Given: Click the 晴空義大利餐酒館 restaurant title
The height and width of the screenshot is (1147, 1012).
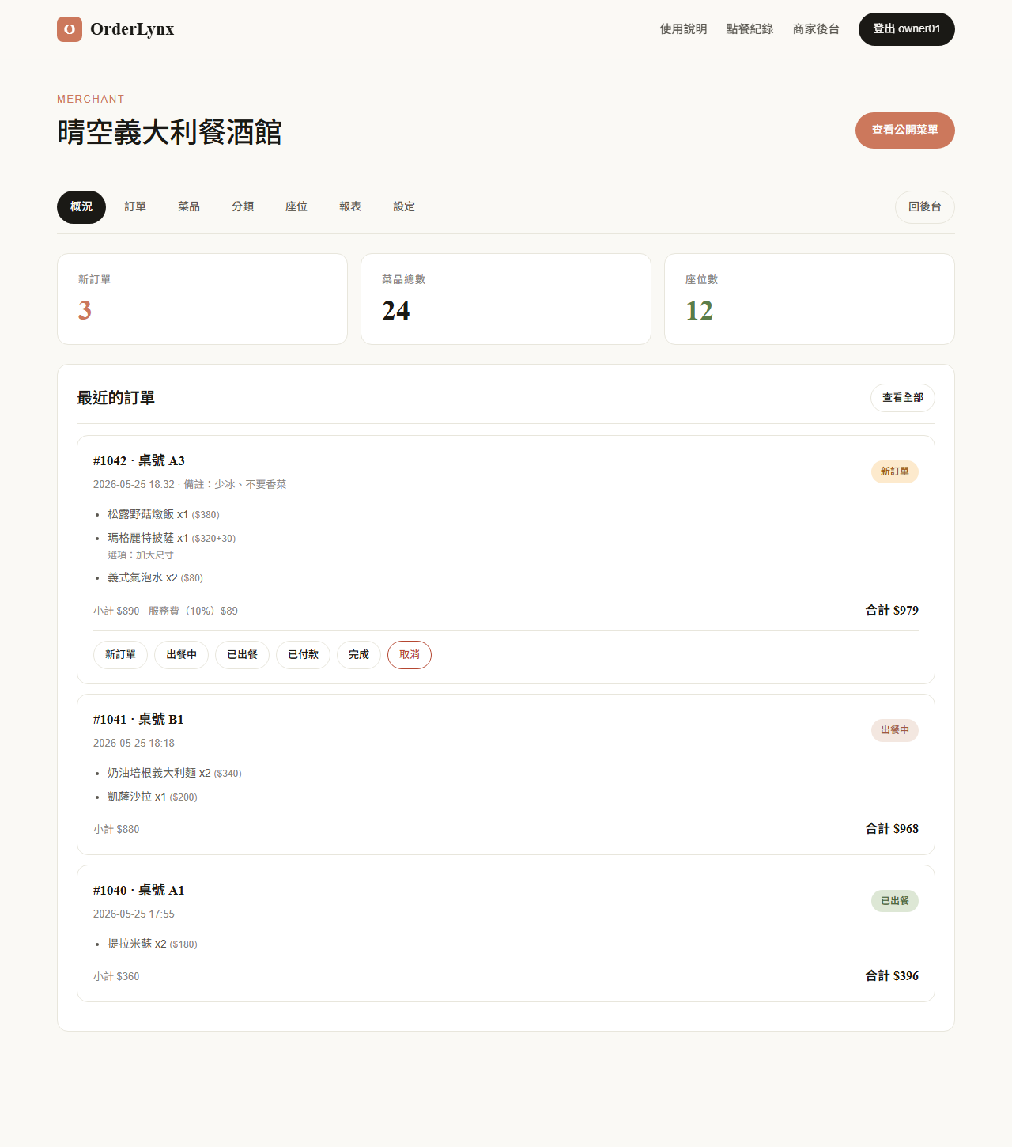Looking at the screenshot, I should (x=170, y=132).
